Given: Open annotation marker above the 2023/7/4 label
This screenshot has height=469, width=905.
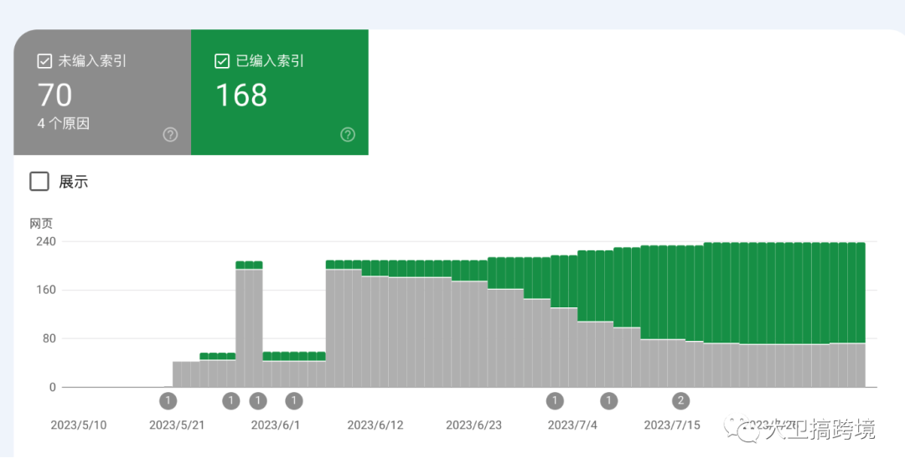Looking at the screenshot, I should coord(555,400).
